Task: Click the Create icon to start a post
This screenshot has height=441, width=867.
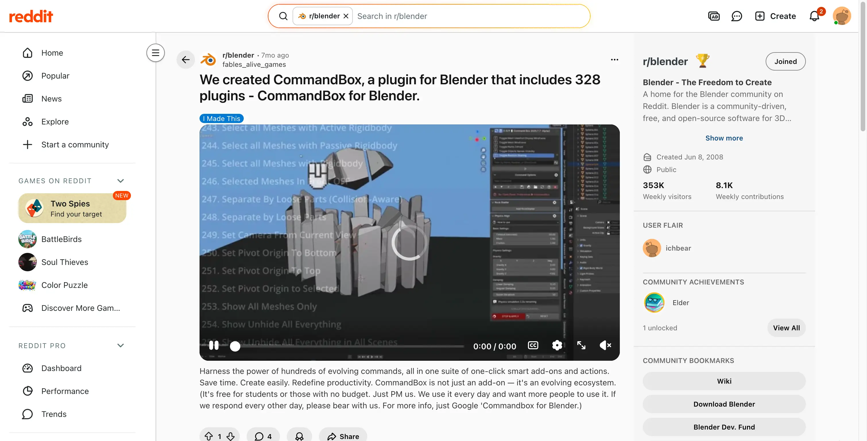Action: pyautogui.click(x=760, y=16)
